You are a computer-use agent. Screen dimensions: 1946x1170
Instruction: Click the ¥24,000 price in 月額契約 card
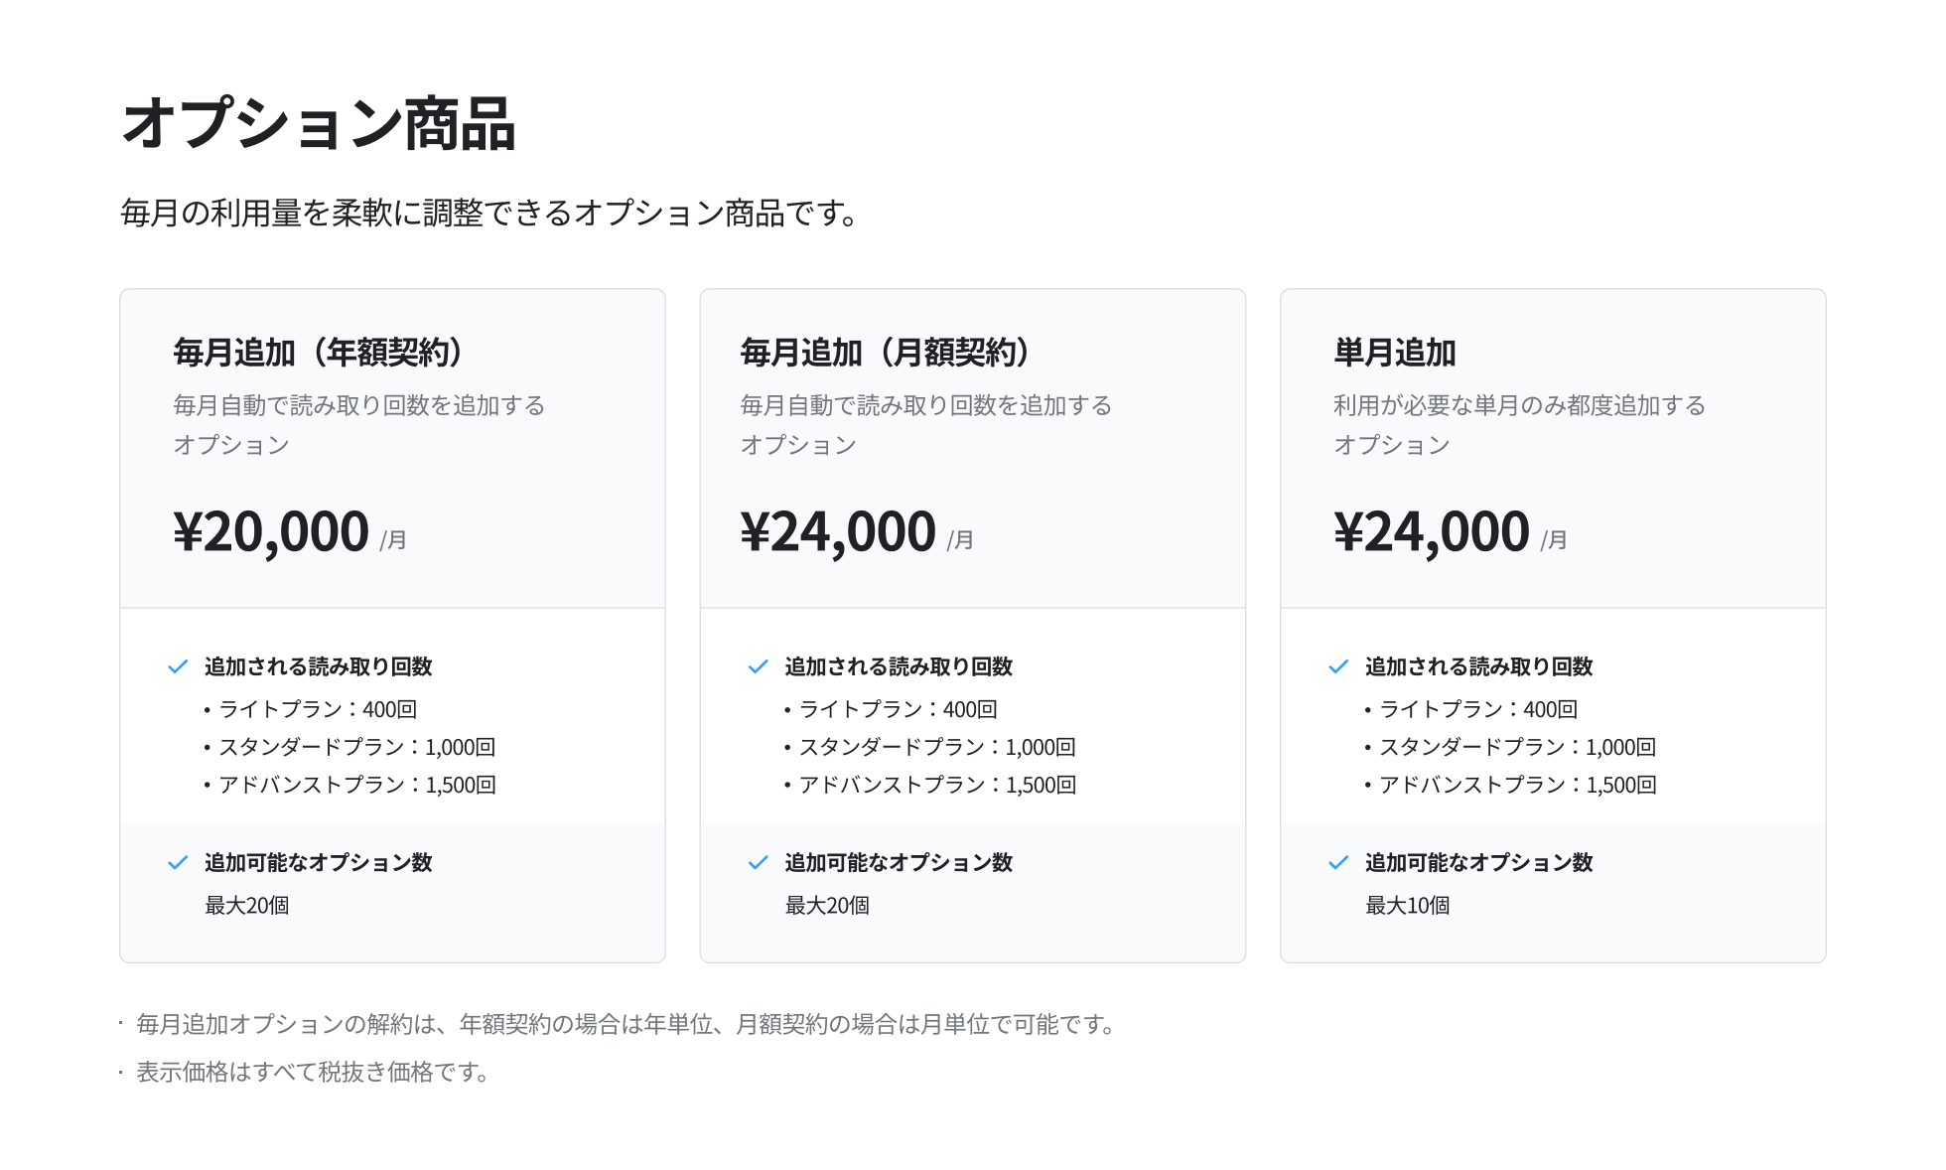pyautogui.click(x=838, y=532)
